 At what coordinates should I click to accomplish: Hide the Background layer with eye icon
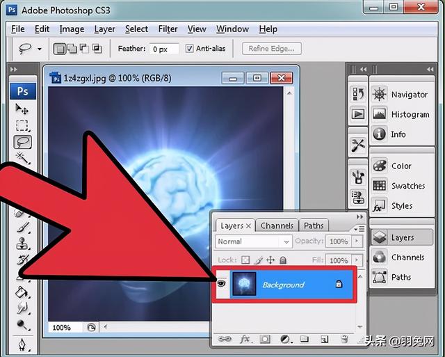click(221, 283)
